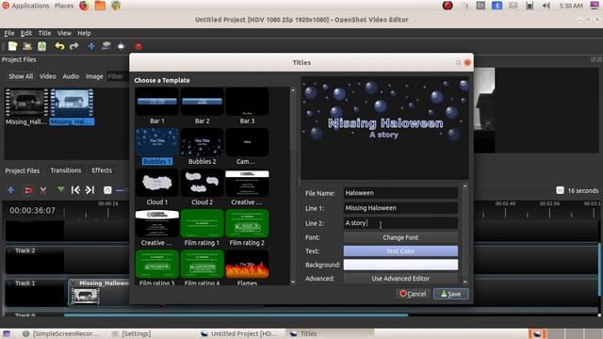The image size is (603, 339).
Task: Click the Change Font button
Action: point(400,237)
